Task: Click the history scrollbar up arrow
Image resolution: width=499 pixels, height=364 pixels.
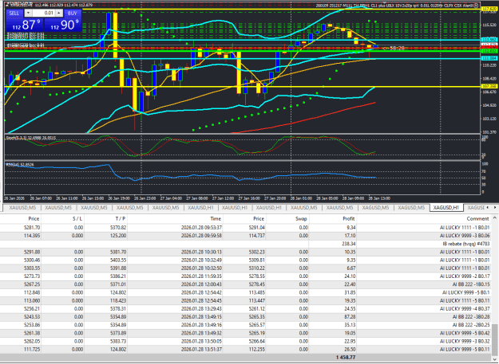Action: [495, 217]
